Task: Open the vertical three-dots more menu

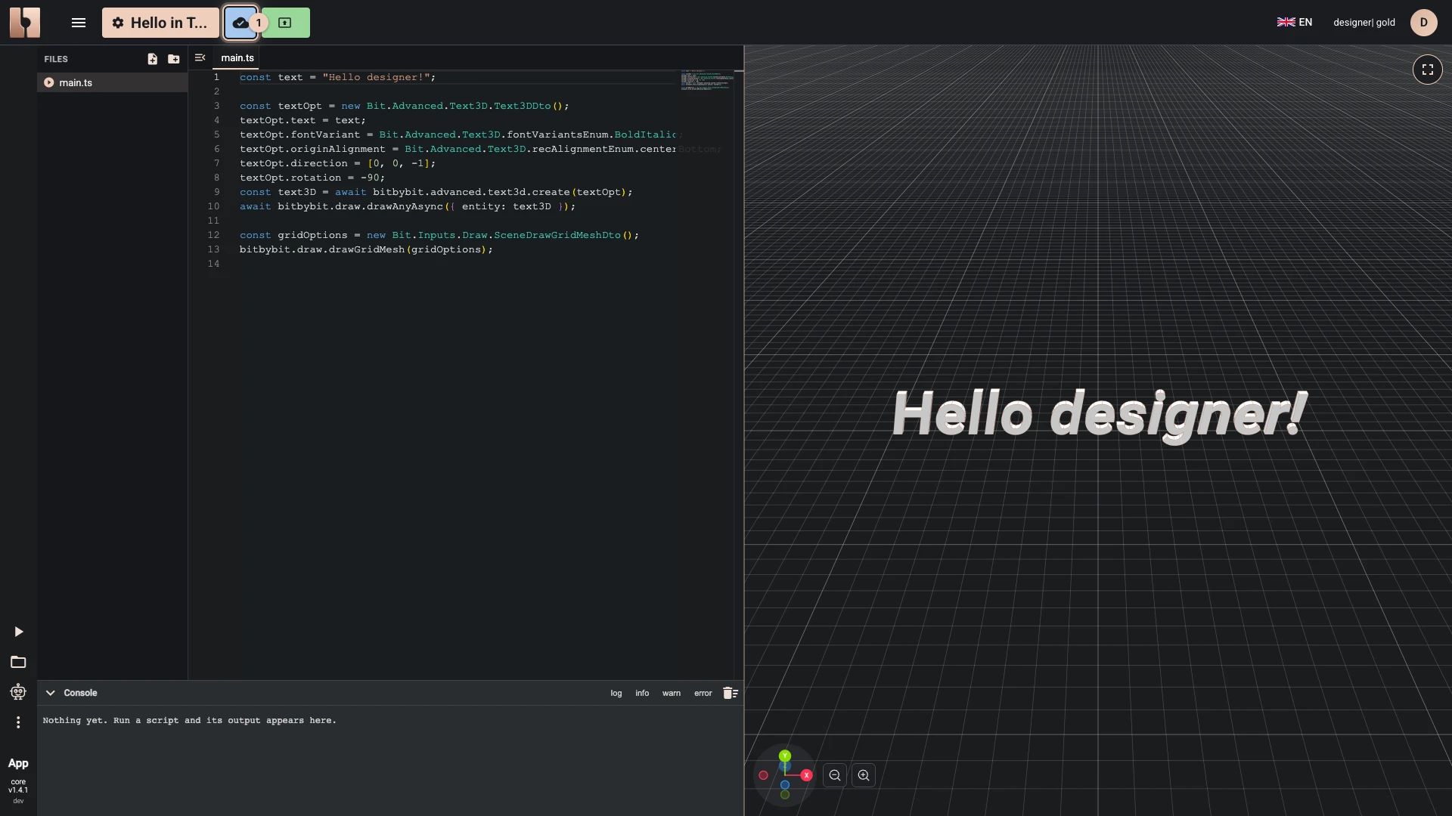Action: point(18,722)
